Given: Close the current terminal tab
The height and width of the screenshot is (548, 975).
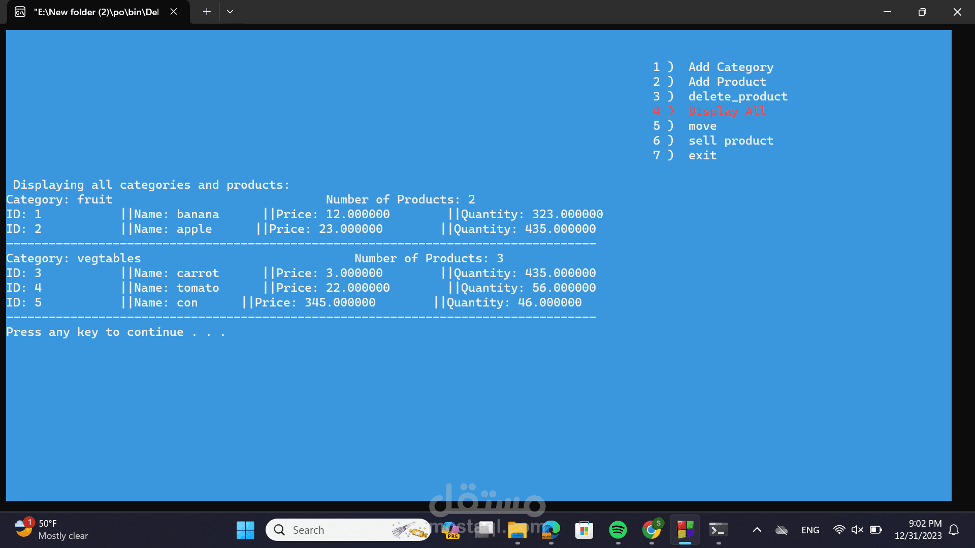Looking at the screenshot, I should pyautogui.click(x=174, y=12).
